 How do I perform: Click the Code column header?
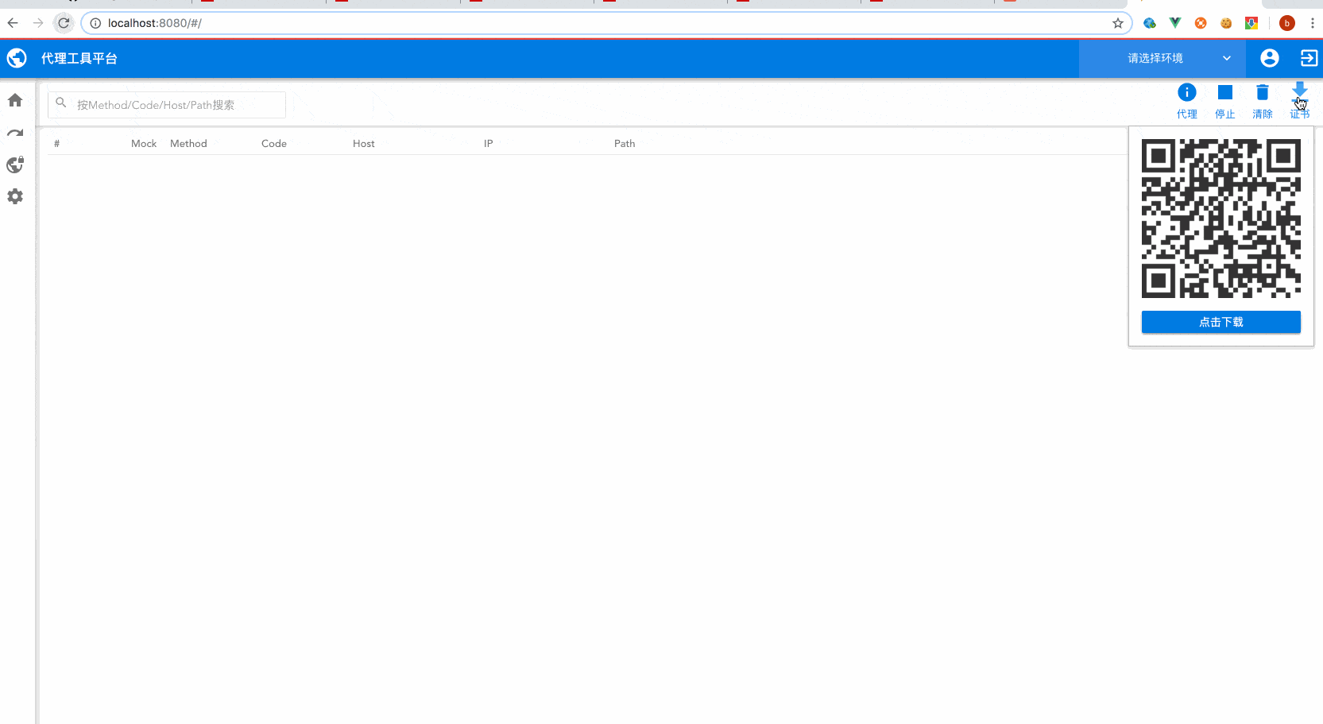[x=274, y=144]
